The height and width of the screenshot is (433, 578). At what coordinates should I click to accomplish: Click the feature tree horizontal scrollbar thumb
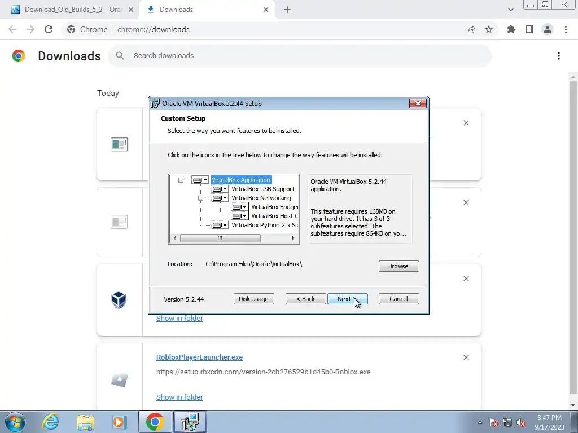coord(220,238)
